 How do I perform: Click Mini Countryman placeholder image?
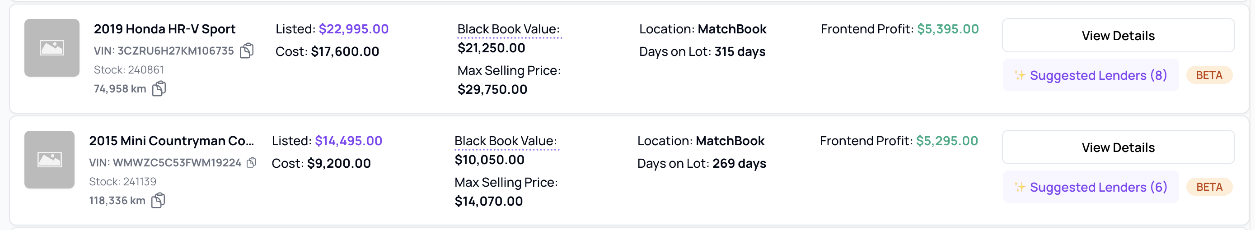pos(50,160)
